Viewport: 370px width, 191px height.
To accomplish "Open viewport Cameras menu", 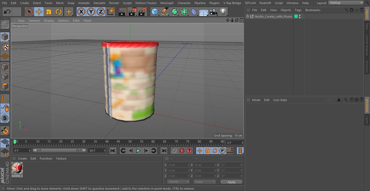I will 34,21.
